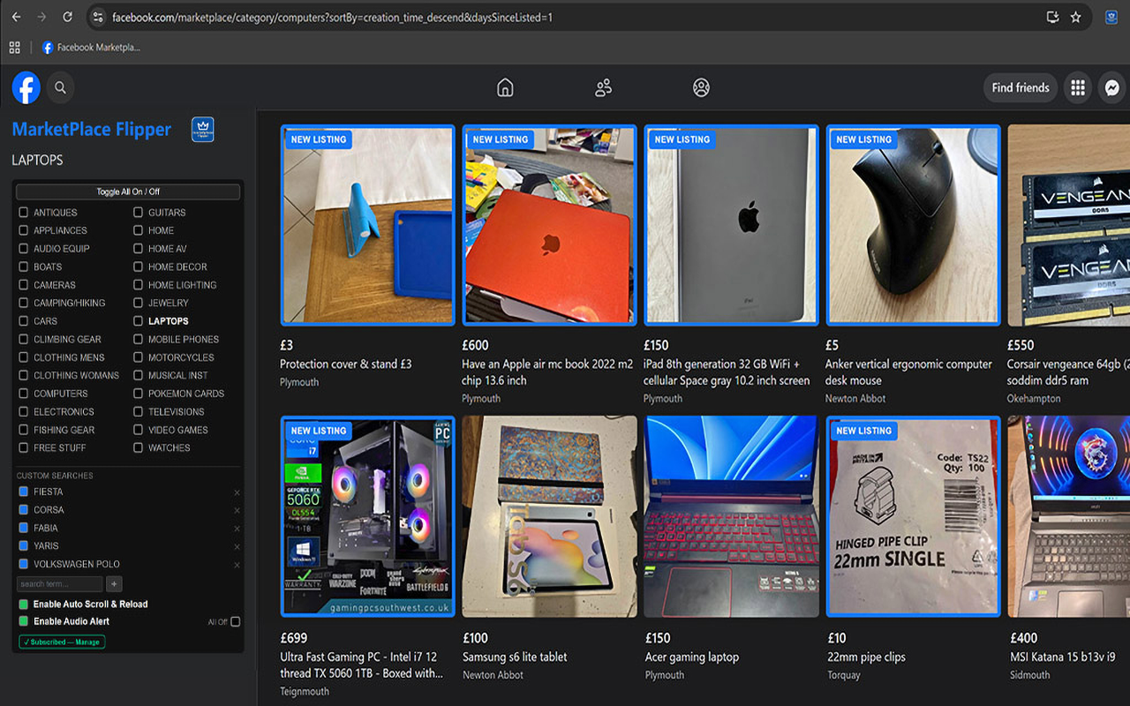This screenshot has height=706, width=1130.
Task: Reload the page with browser refresh icon
Action: pyautogui.click(x=67, y=17)
